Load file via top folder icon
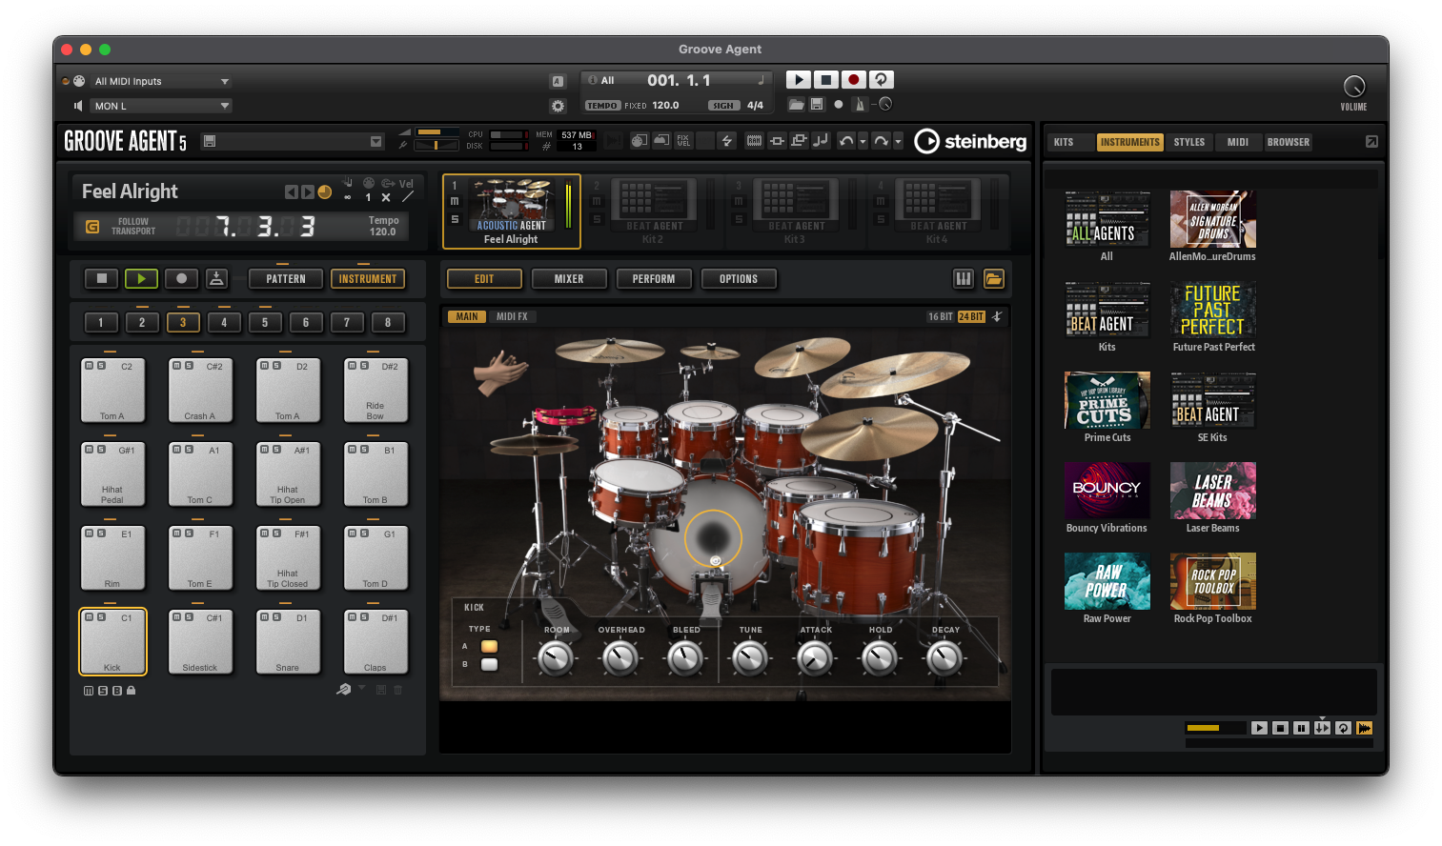 [796, 105]
